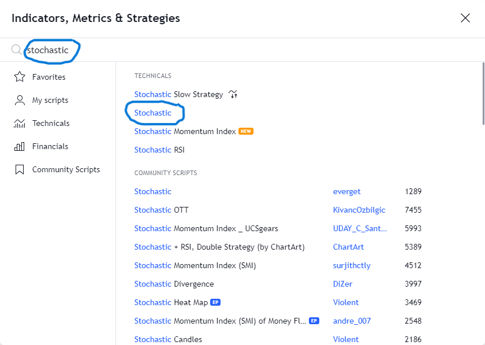
Task: Click the search magnifier icon
Action: [16, 50]
